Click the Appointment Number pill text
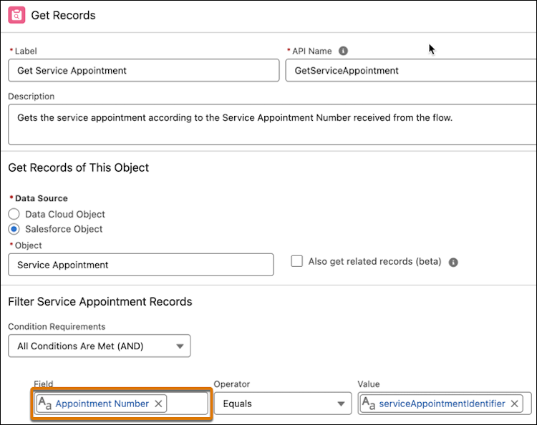537x425 pixels. (102, 404)
